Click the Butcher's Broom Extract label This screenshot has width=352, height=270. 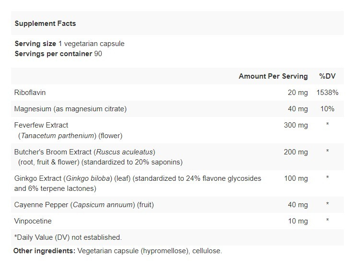(54, 152)
